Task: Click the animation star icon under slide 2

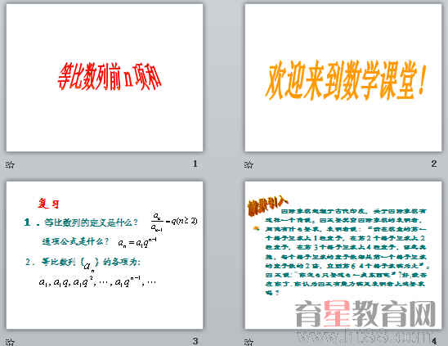Action: click(249, 164)
